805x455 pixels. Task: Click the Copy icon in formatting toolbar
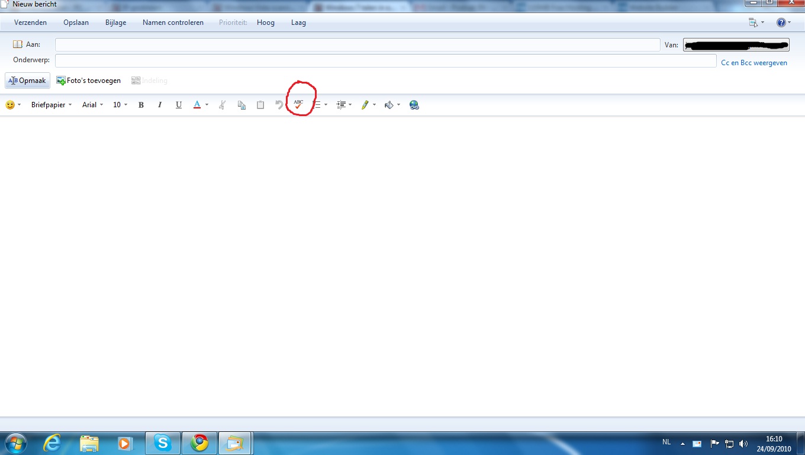tap(241, 105)
